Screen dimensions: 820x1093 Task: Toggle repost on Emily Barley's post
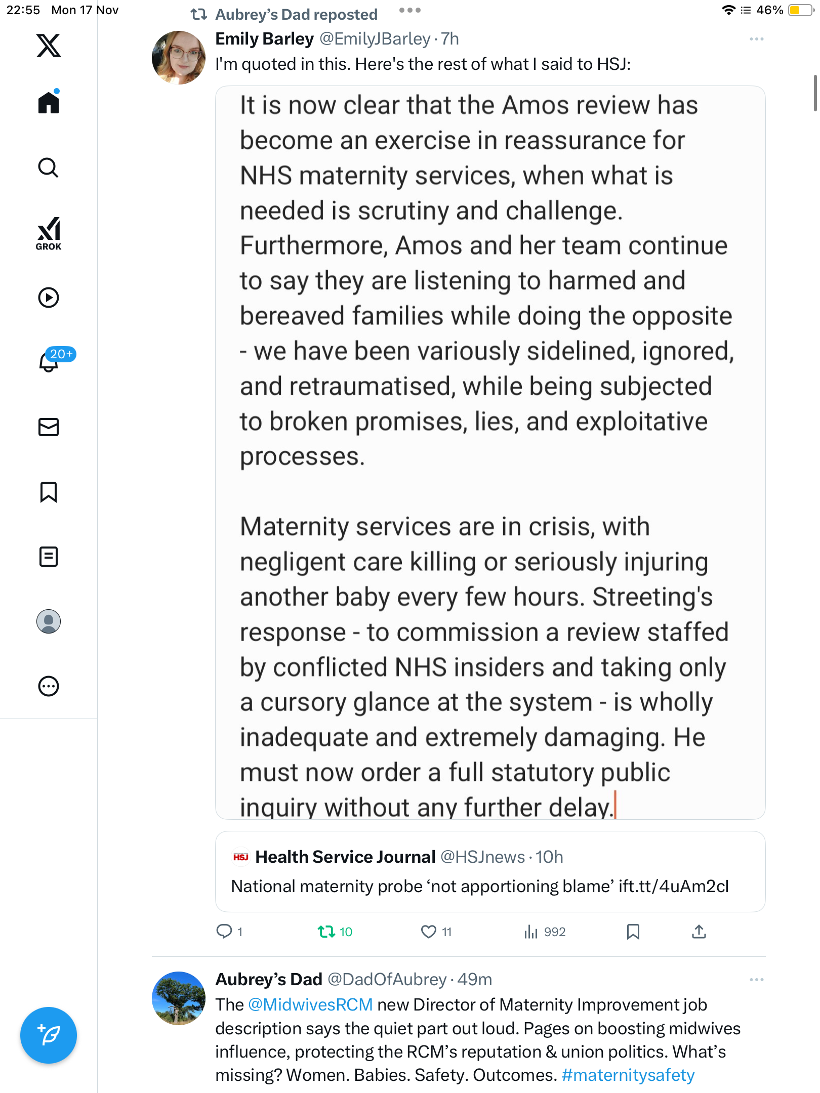pos(326,932)
